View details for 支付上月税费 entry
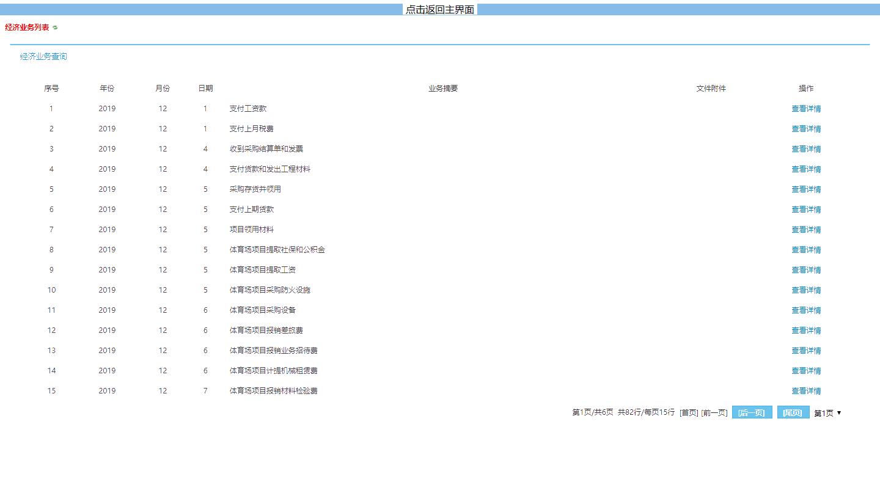This screenshot has width=880, height=482. click(806, 129)
